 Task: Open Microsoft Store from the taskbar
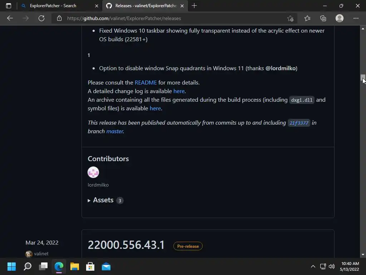90,266
